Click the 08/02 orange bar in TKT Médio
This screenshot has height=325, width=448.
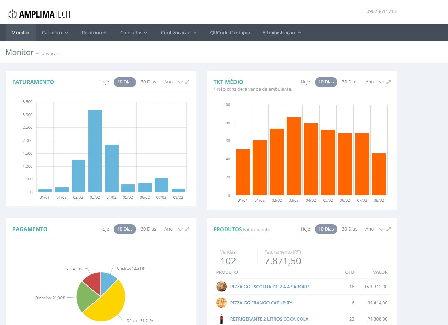pyautogui.click(x=379, y=174)
